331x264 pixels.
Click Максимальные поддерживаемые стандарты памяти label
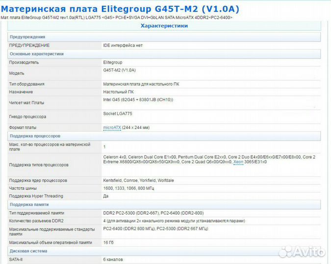tap(51, 232)
